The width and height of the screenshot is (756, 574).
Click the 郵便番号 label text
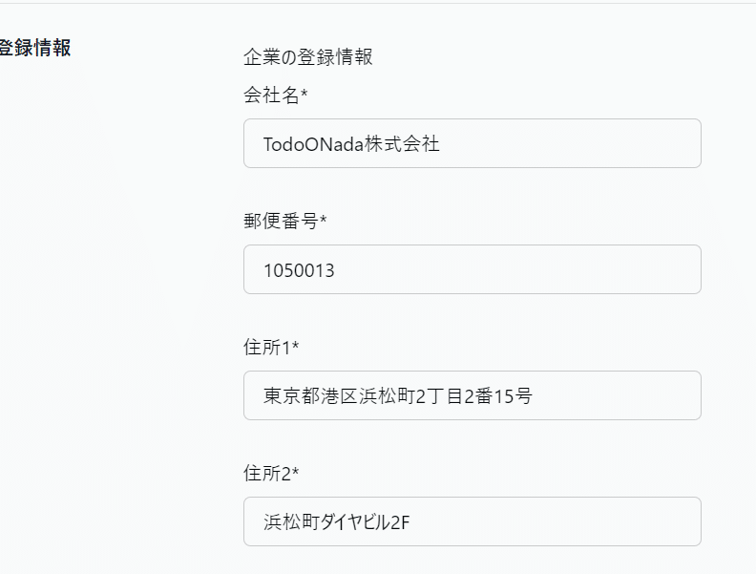tap(281, 222)
